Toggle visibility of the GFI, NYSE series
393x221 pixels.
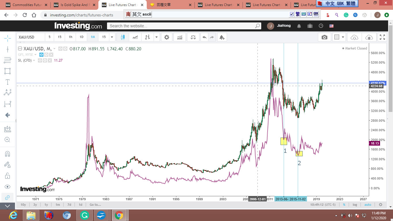[x=41, y=55]
